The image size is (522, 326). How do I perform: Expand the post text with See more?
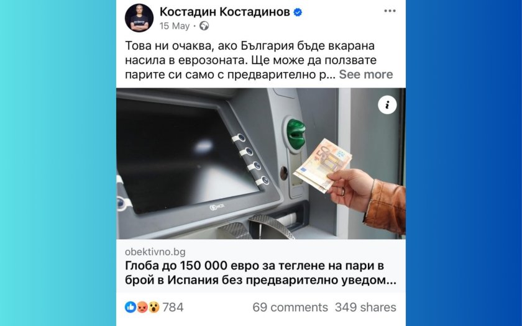(366, 75)
